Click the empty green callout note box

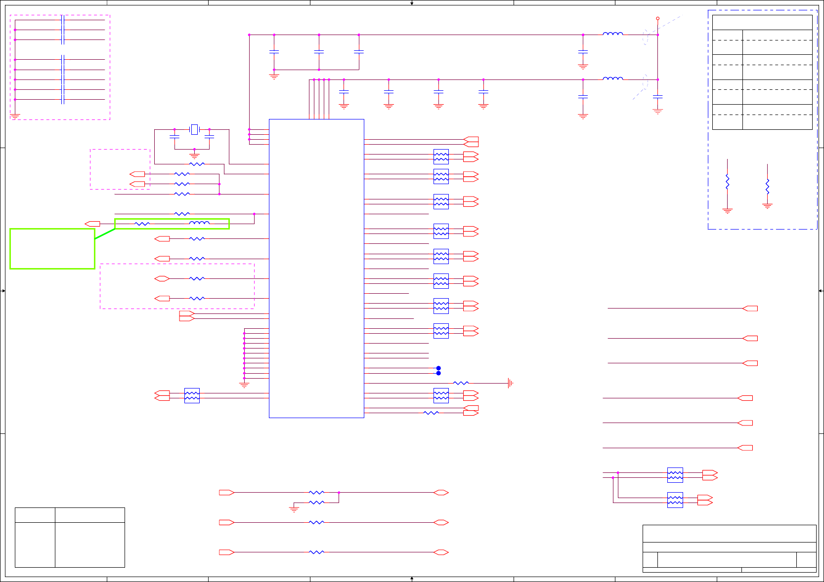point(52,249)
